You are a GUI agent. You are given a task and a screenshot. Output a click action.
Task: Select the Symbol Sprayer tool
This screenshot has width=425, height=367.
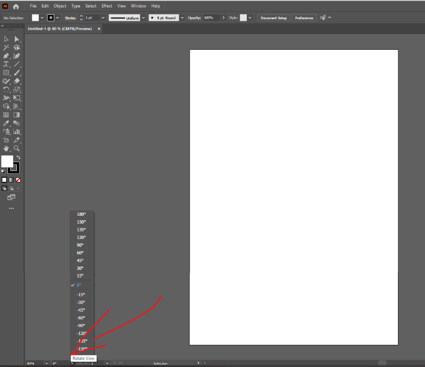pyautogui.click(x=6, y=132)
